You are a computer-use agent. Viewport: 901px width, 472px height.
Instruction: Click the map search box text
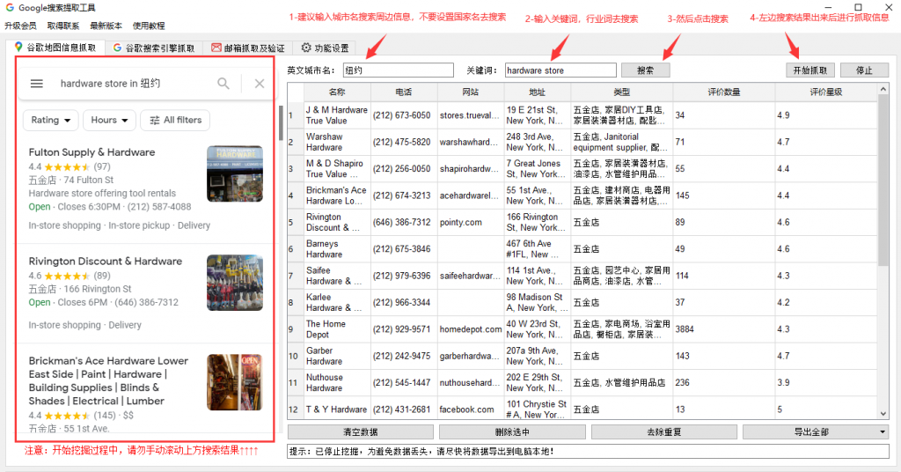[110, 84]
